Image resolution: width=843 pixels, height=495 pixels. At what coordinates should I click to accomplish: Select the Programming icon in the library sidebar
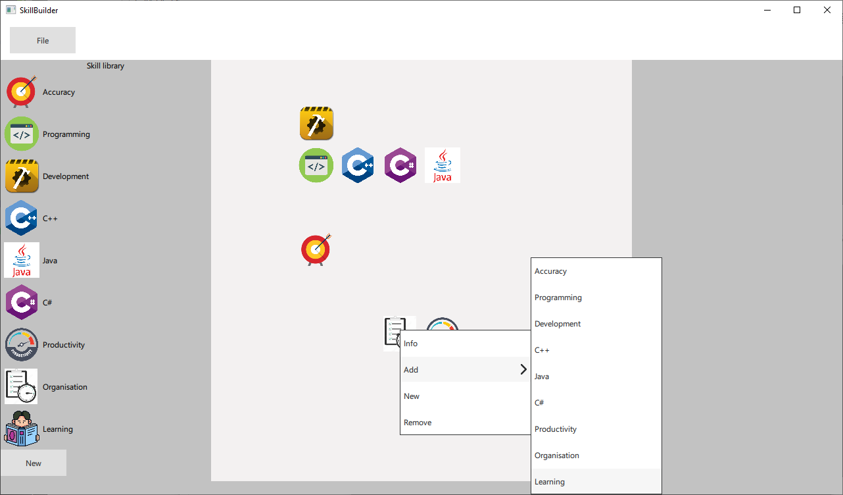pos(22,134)
